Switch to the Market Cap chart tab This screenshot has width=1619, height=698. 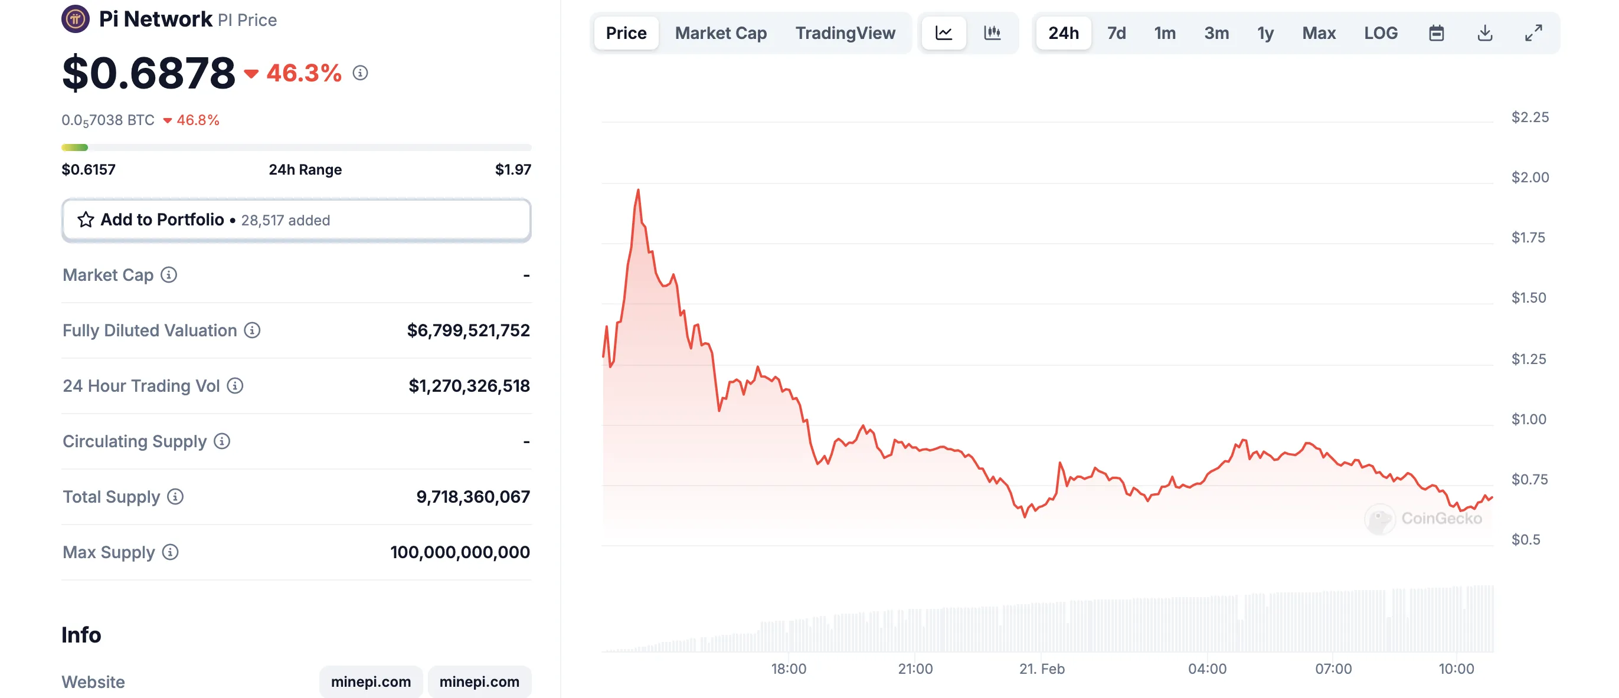pyautogui.click(x=721, y=32)
